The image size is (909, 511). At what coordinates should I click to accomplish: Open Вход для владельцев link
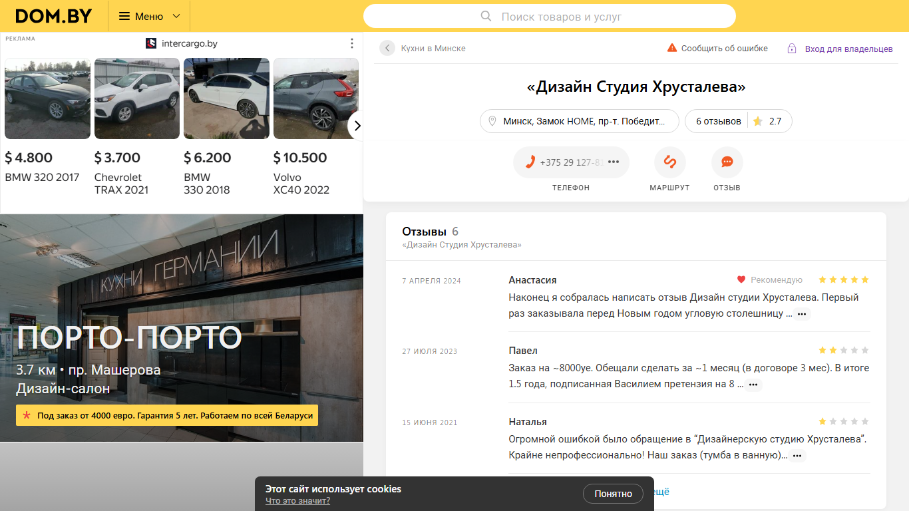pyautogui.click(x=848, y=49)
